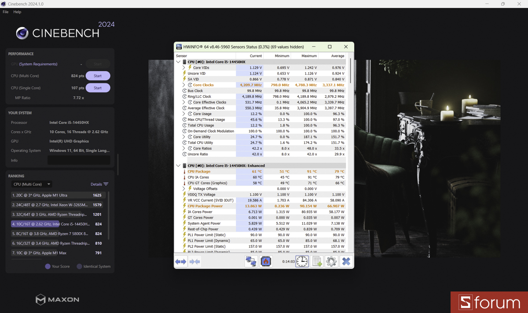Click the disabled GPU Start button
Image resolution: width=528 pixels, height=313 pixels.
[98, 64]
